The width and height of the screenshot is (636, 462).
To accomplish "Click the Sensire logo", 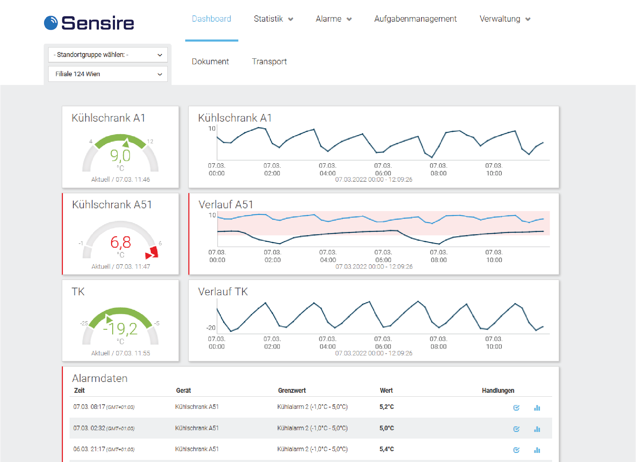I will [89, 23].
